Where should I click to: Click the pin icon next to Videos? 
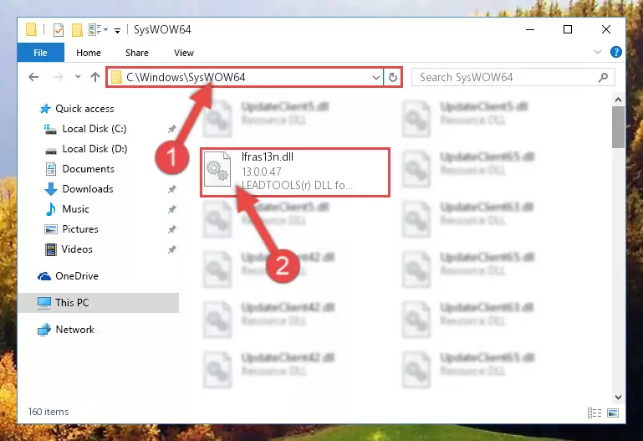pos(171,249)
